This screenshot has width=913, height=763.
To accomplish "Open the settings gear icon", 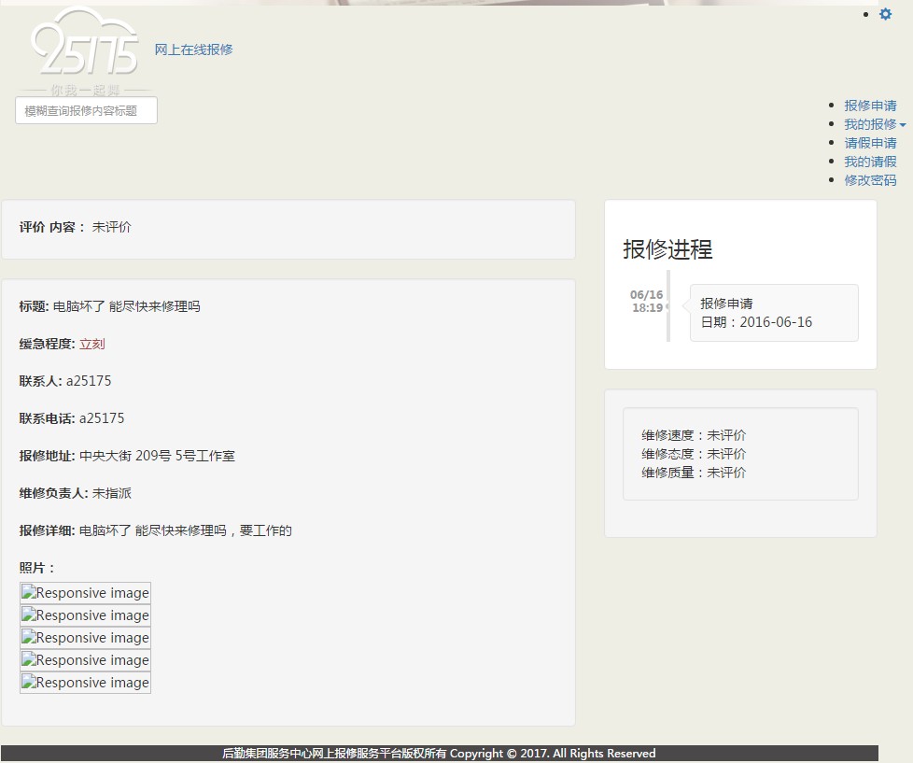I will [885, 14].
